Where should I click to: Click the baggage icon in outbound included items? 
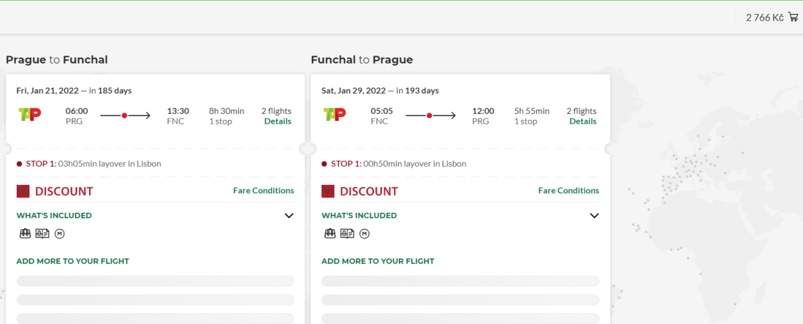(x=25, y=234)
